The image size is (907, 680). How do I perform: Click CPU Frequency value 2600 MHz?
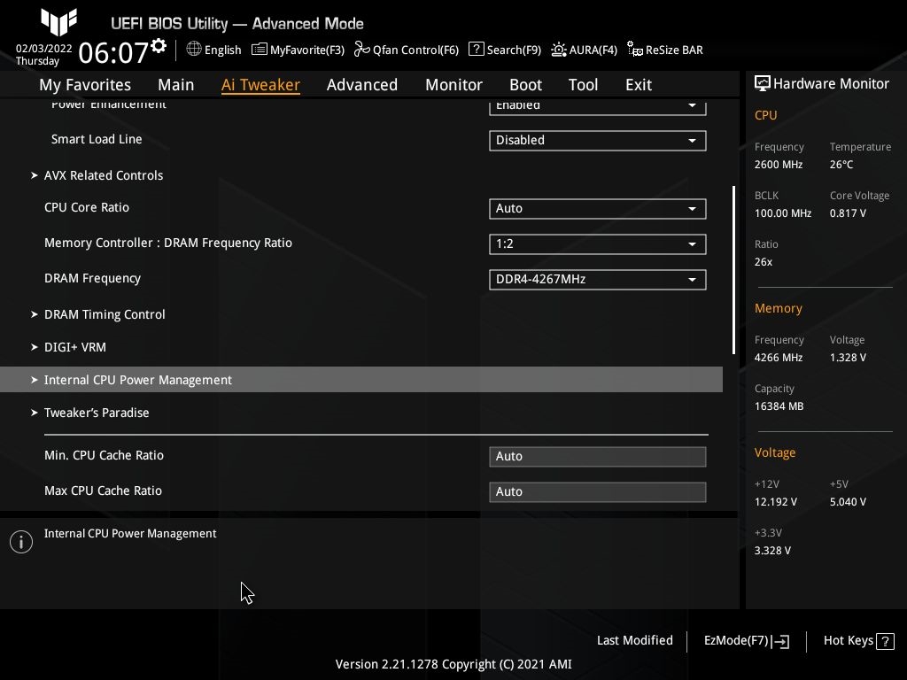(778, 165)
